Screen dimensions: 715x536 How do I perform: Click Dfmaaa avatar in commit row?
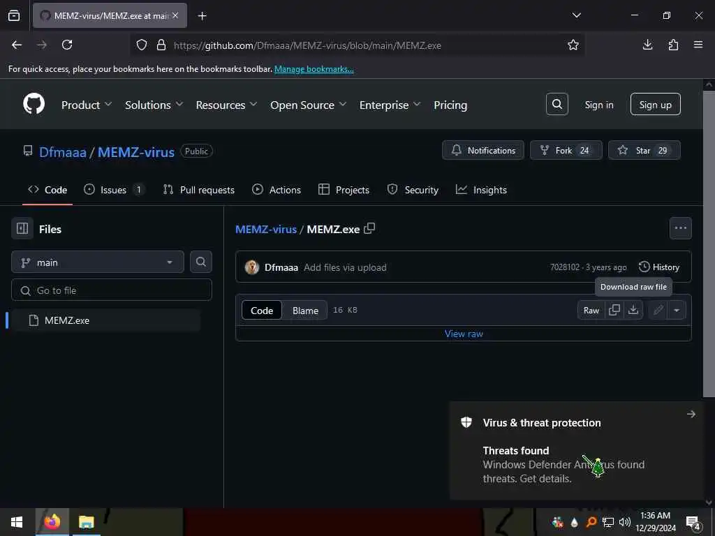point(251,267)
